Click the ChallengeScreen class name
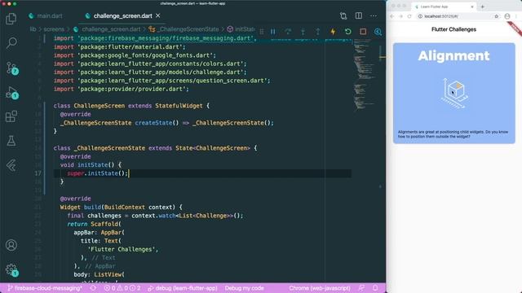Viewport: 522px width, 293px height. [x=99, y=106]
